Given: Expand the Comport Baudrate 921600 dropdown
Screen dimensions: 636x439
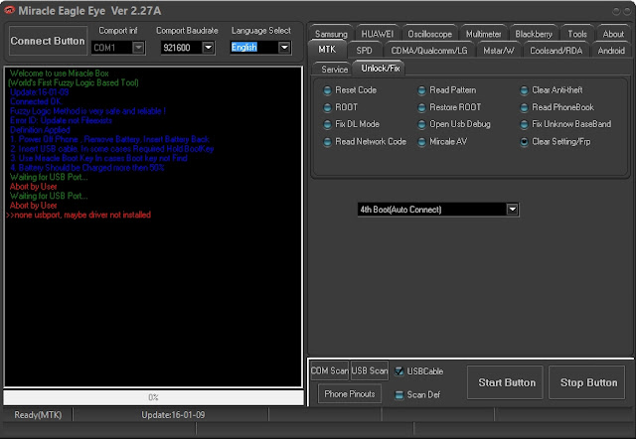Looking at the screenshot, I should 208,48.
